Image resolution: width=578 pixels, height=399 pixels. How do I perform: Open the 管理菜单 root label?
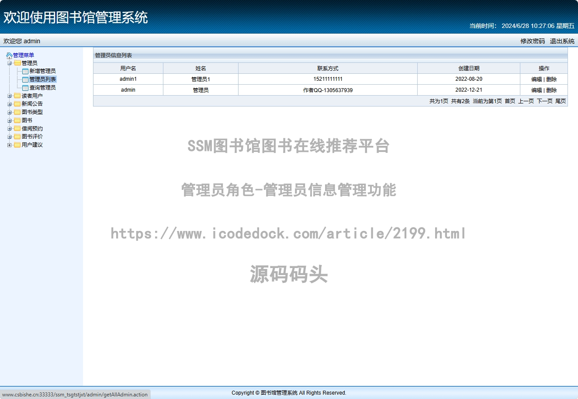point(24,55)
